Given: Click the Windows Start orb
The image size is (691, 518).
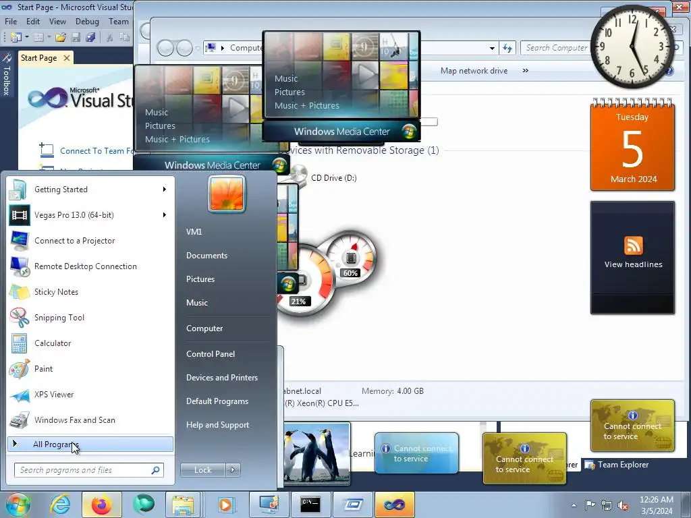Looking at the screenshot, I should tap(17, 505).
